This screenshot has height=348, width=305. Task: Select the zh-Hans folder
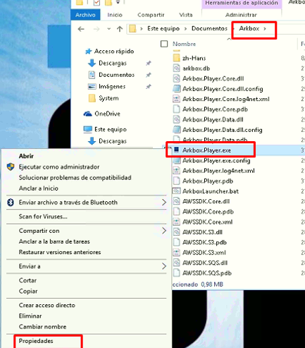tap(194, 58)
